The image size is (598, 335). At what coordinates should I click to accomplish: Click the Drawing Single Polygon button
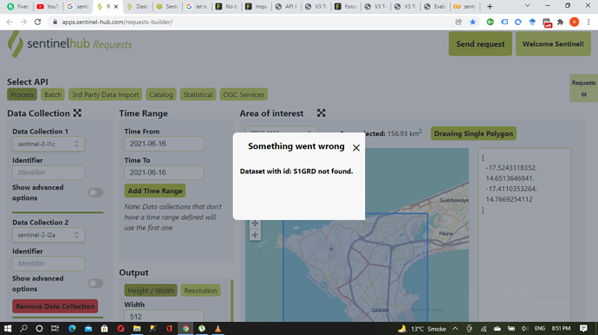(473, 133)
